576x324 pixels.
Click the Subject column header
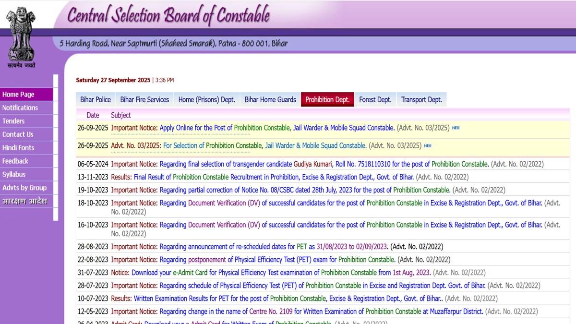pos(121,115)
